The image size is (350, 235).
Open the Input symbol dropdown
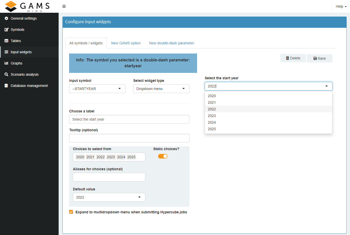[97, 88]
